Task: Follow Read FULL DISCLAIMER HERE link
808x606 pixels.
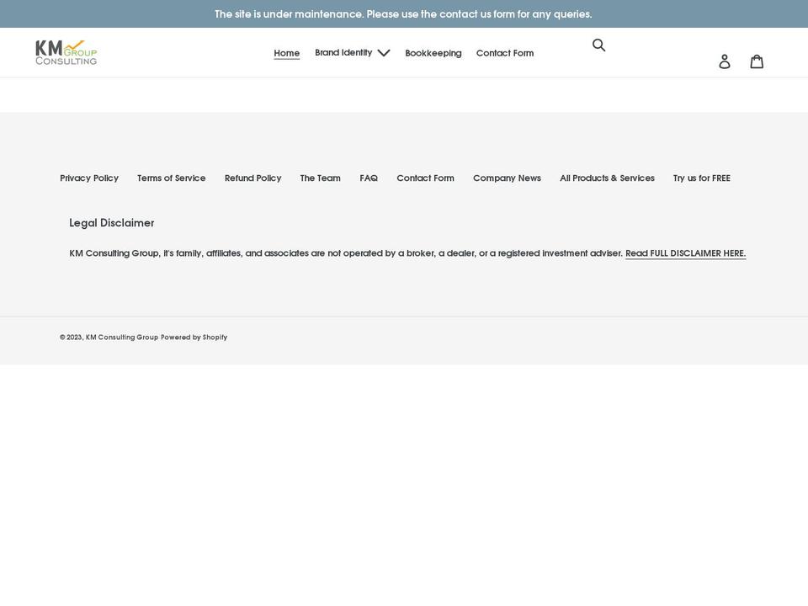Action: pos(685,253)
